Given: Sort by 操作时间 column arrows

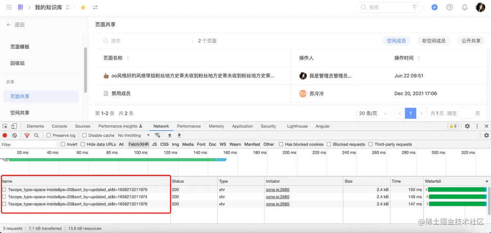Looking at the screenshot, I should point(419,58).
